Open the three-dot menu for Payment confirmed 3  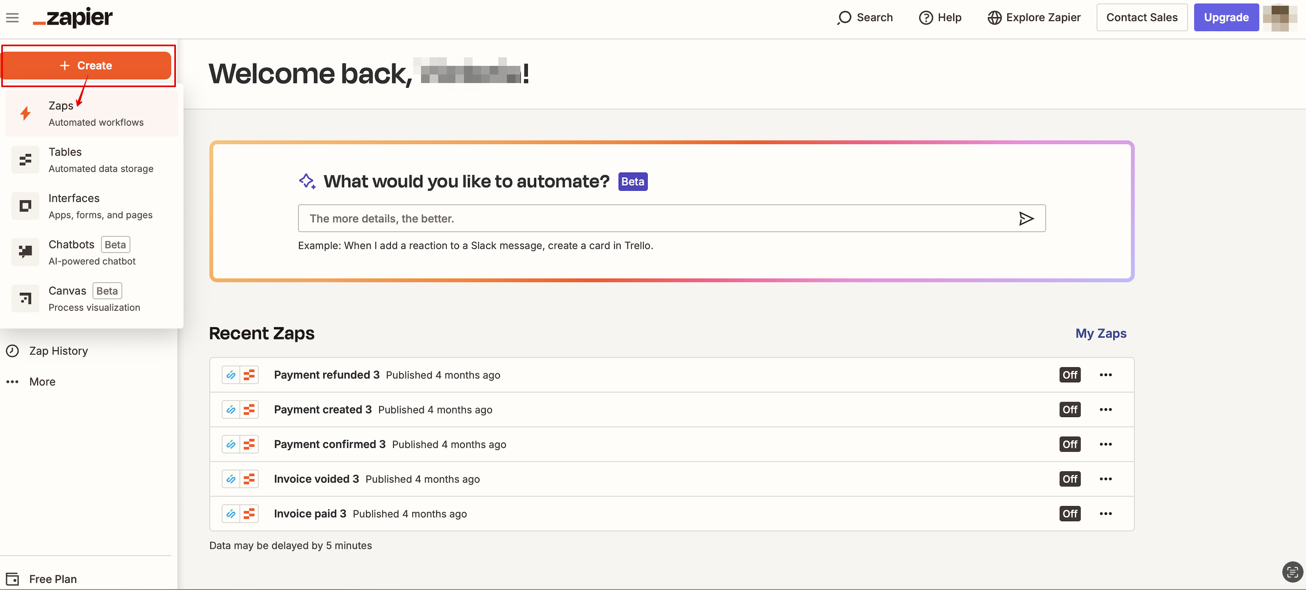1106,444
